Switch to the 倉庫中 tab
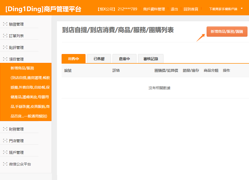This screenshot has height=180, width=249. pos(124,59)
